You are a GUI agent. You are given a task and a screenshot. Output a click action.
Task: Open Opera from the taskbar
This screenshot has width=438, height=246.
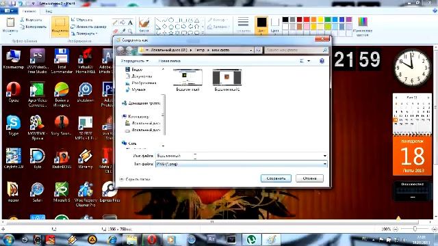152,239
